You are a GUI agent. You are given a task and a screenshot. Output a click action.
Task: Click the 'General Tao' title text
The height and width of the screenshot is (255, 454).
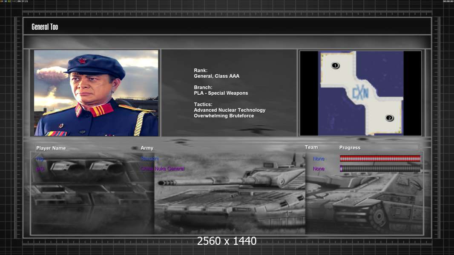coord(45,27)
